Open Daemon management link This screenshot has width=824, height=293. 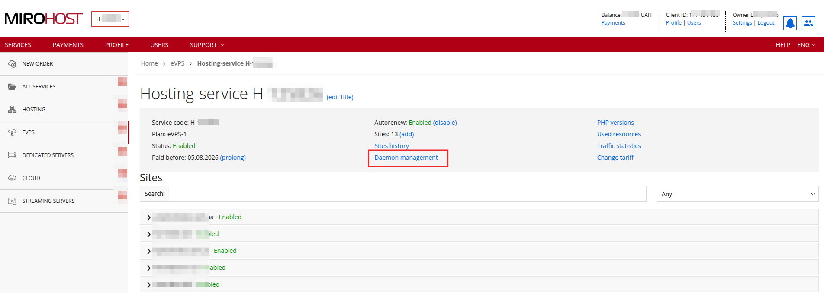tap(406, 158)
